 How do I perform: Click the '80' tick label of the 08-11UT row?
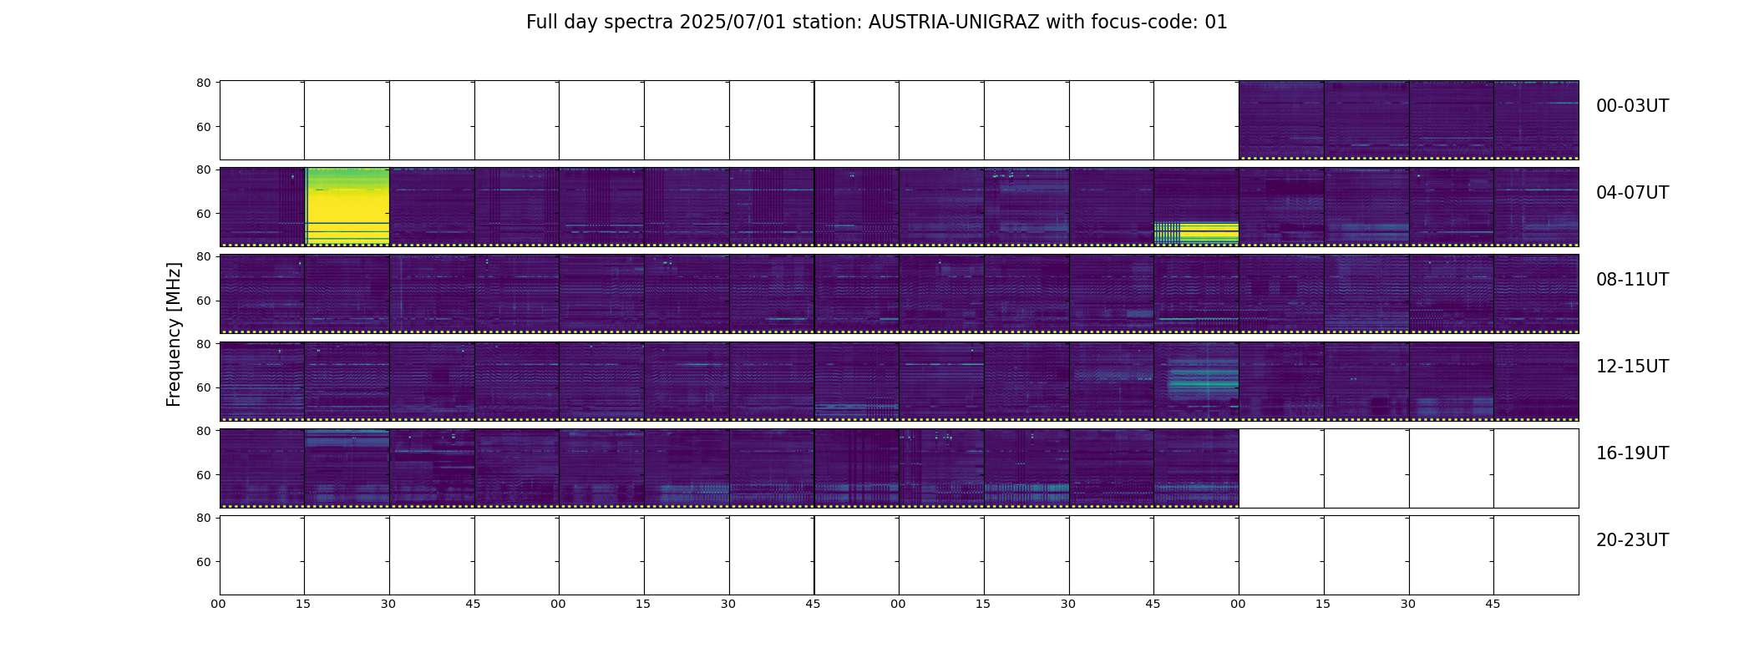pyautogui.click(x=203, y=256)
